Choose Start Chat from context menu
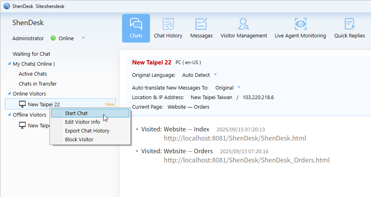 click(x=76, y=113)
